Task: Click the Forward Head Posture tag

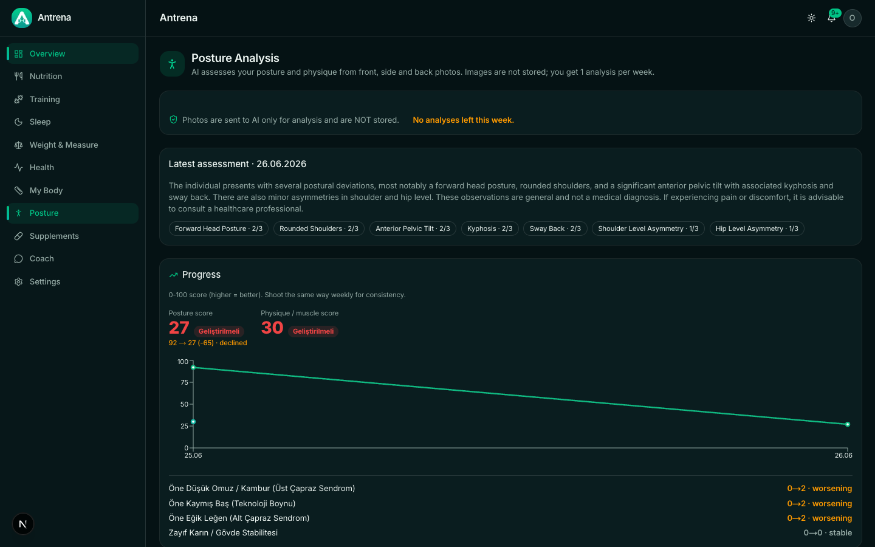Action: (219, 229)
